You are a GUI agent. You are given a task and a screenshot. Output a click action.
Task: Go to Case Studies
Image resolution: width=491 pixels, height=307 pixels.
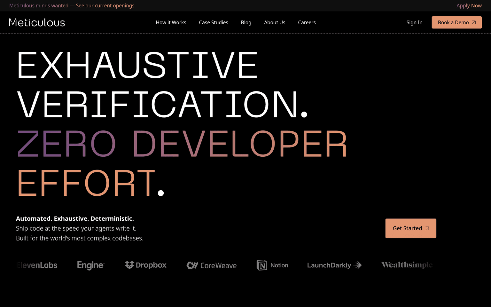pos(214,22)
